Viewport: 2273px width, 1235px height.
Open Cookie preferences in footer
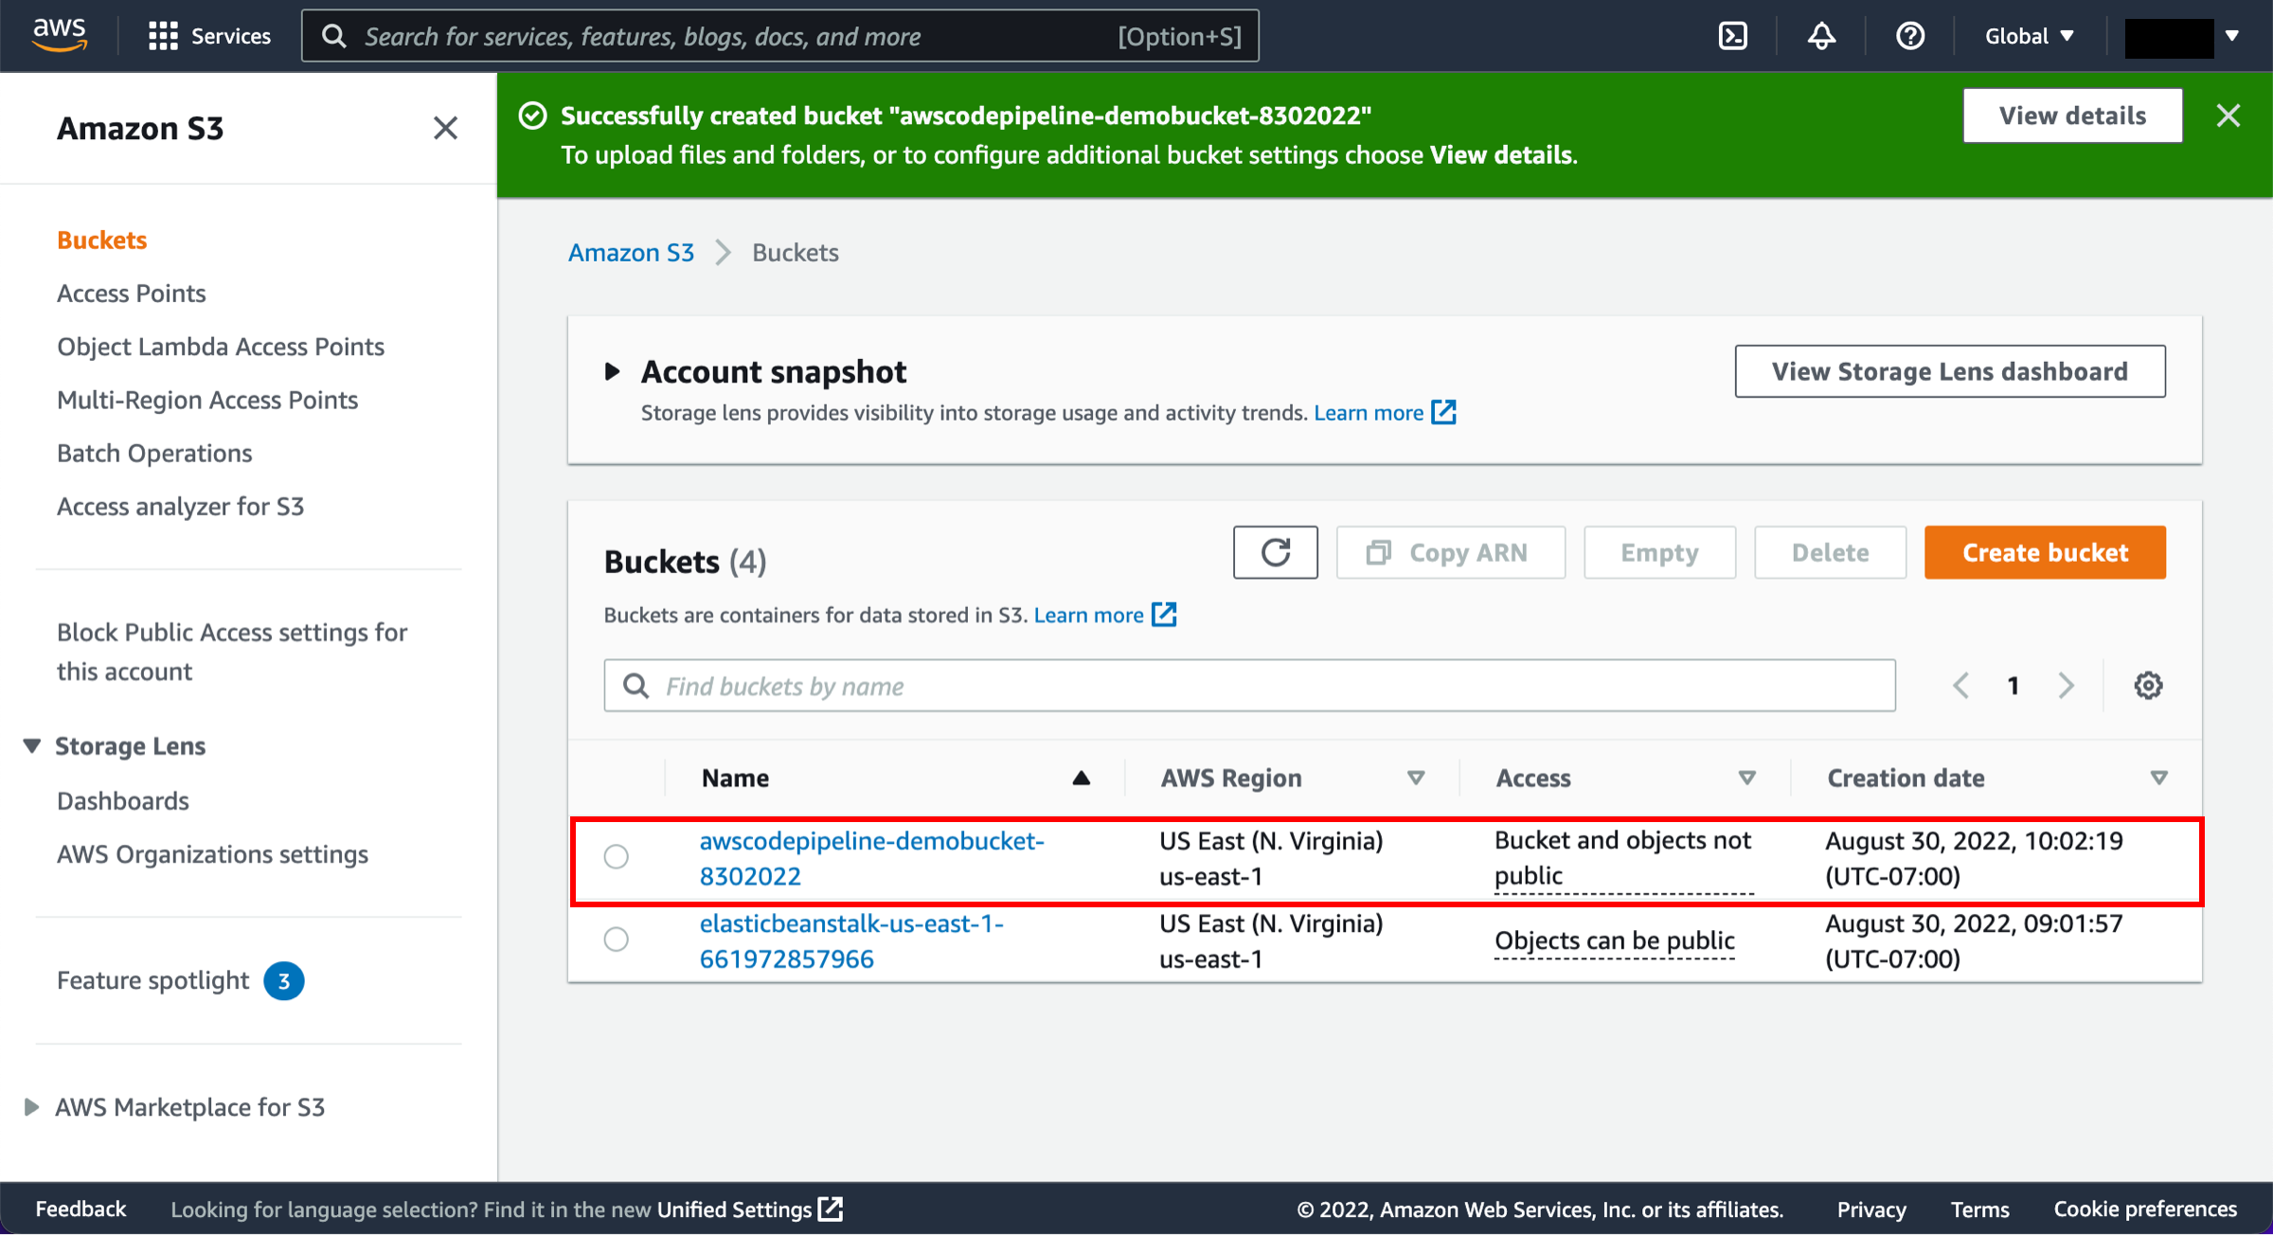coord(2145,1208)
